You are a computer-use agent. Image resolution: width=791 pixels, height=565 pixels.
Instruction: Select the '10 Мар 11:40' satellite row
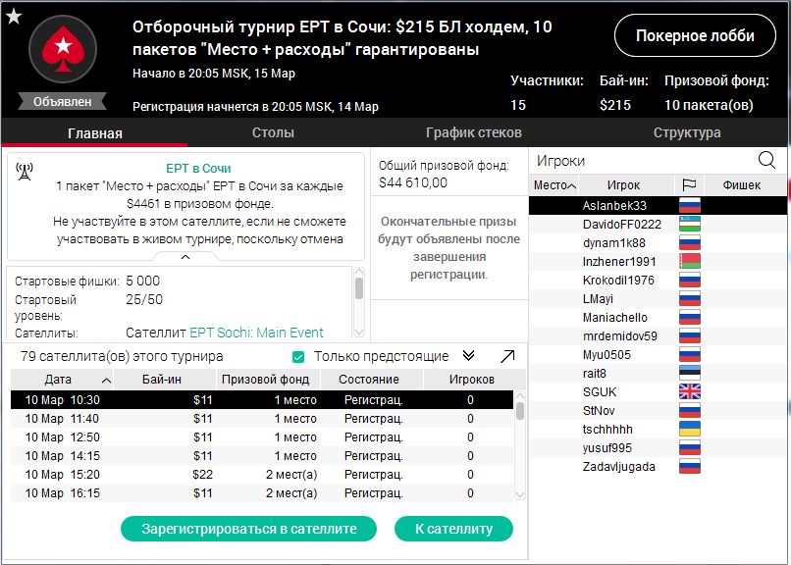point(262,418)
